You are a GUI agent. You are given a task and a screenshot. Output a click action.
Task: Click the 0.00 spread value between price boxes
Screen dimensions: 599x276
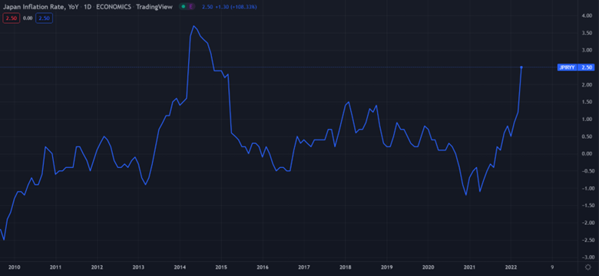(x=28, y=18)
